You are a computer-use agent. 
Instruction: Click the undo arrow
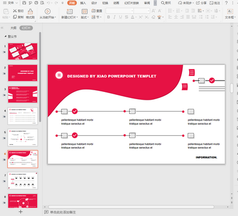(49, 3)
